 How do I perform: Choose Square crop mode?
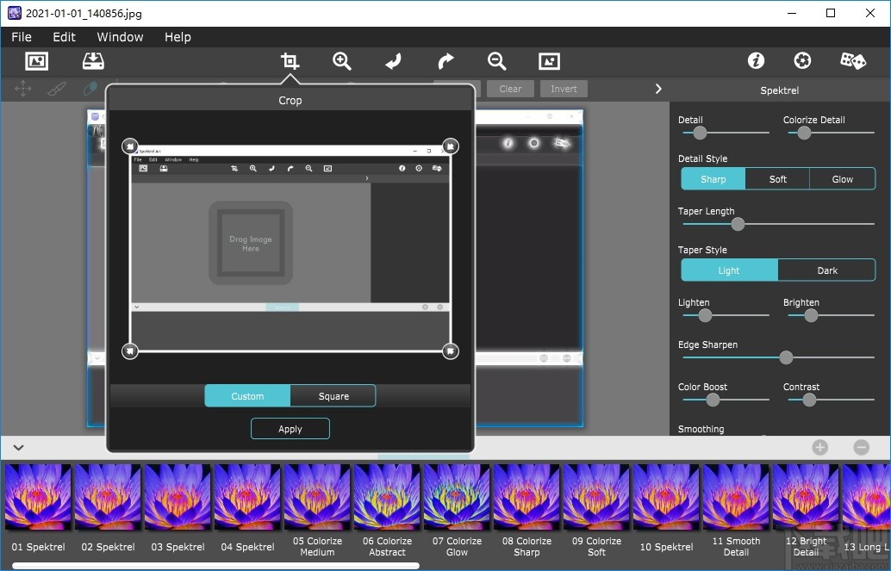333,396
